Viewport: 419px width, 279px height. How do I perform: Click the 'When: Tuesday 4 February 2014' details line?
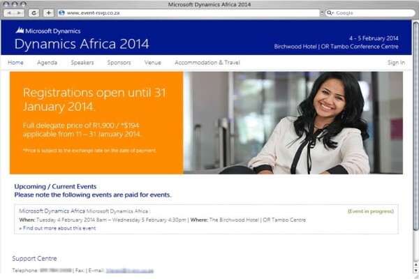click(163, 220)
